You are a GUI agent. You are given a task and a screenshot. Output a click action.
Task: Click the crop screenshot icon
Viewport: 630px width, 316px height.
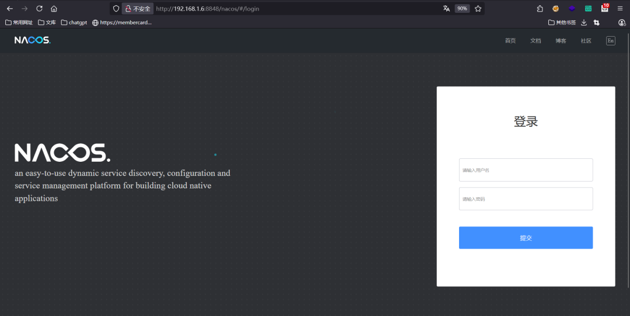coord(597,23)
